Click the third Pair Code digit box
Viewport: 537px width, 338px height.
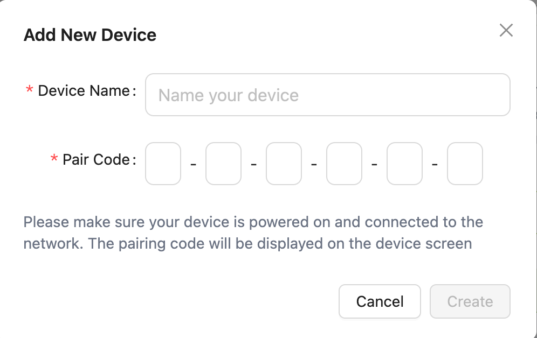[284, 164]
